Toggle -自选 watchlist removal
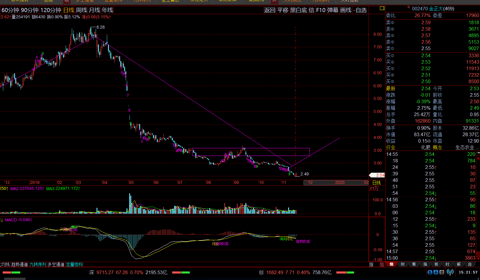This screenshot has height=280, width=480. (360, 10)
